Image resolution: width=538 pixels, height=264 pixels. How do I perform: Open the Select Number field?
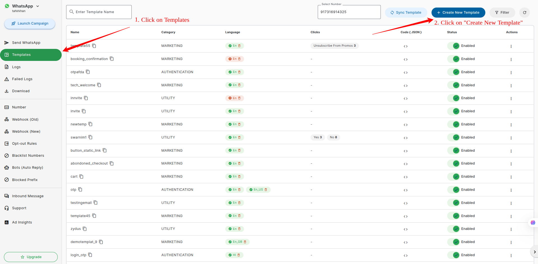[x=349, y=12]
